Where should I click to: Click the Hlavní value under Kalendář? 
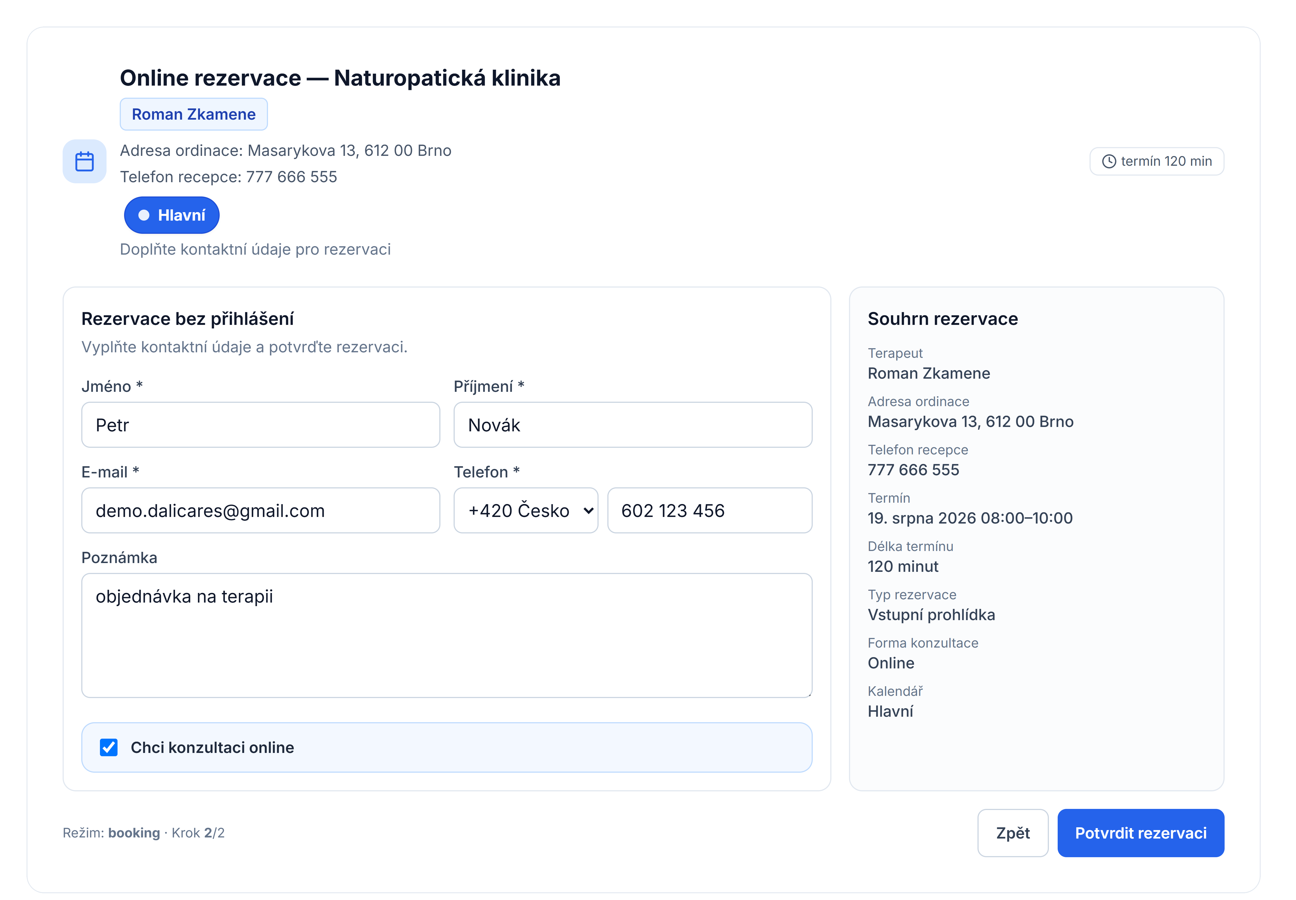[x=890, y=711]
